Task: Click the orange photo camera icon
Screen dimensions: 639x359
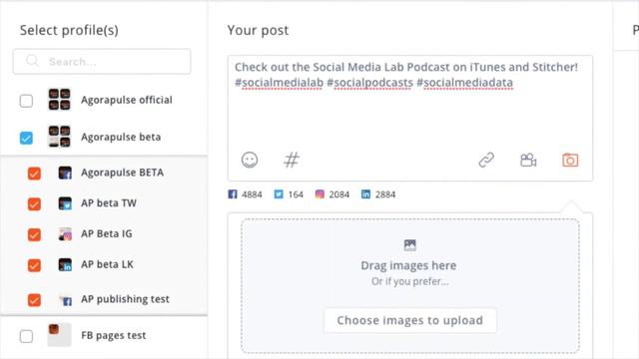Action: 570,160
